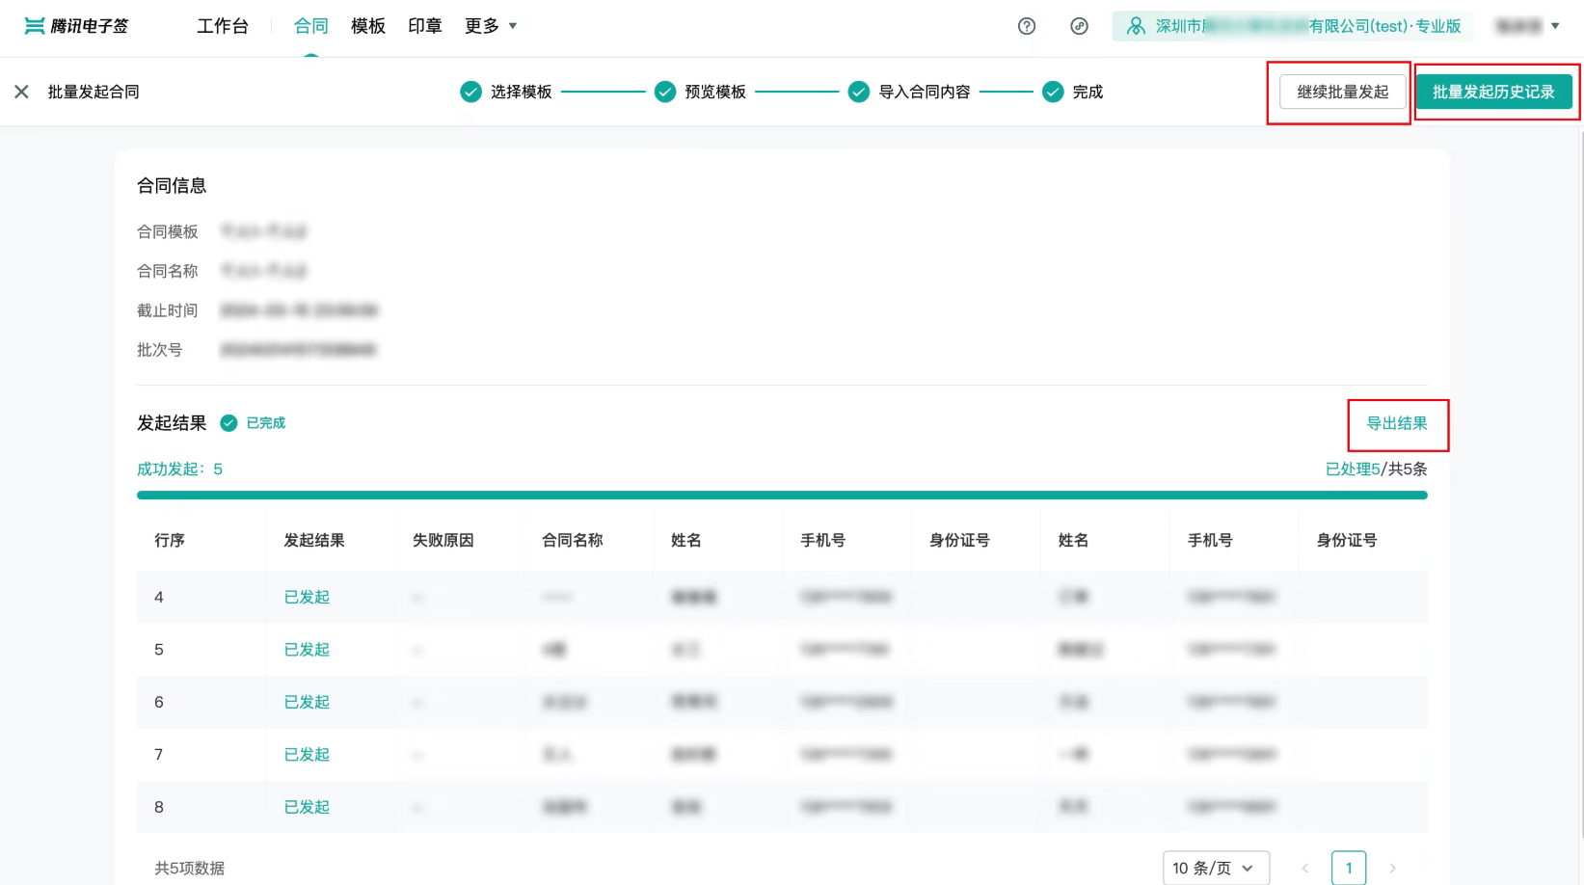Screen dimensions: 1584x885
Task: Close the batch contract launch page
Action: coord(21,92)
